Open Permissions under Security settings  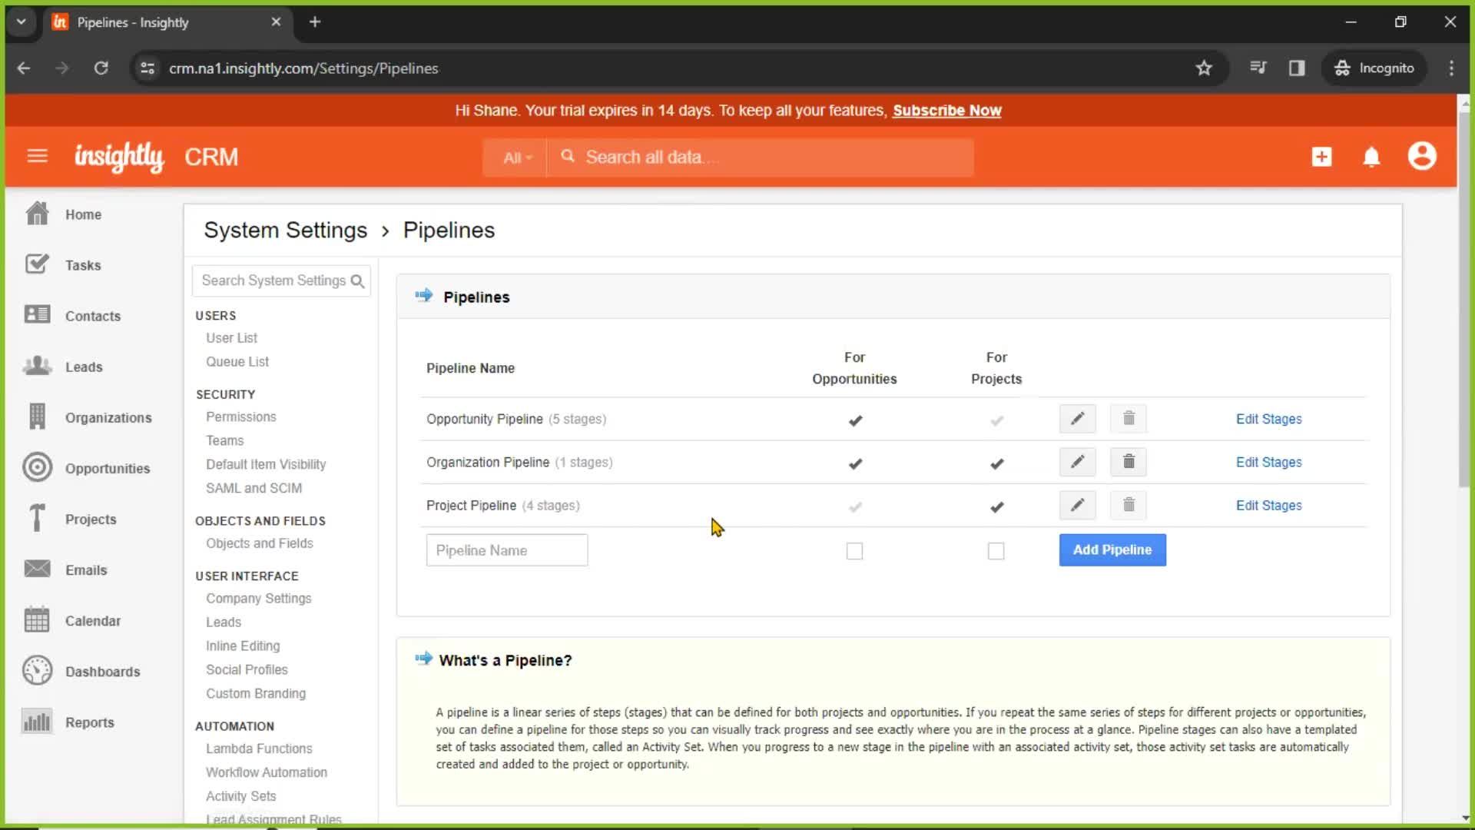click(241, 417)
